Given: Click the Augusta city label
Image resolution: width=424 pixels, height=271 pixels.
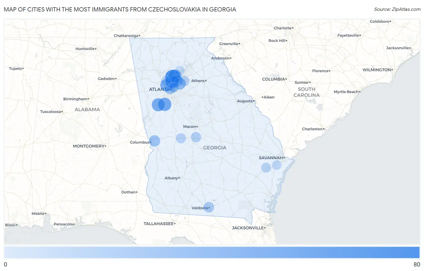Looking at the screenshot, I should [245, 101].
